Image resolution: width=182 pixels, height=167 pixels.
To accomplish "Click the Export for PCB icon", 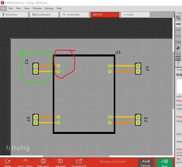I will coord(79,161).
